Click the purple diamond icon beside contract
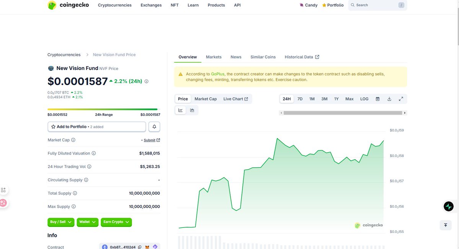This screenshot has height=249, width=459. (x=155, y=247)
